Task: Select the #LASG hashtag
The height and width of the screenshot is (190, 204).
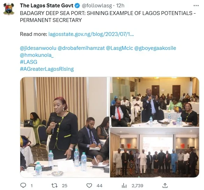Action: [29, 62]
